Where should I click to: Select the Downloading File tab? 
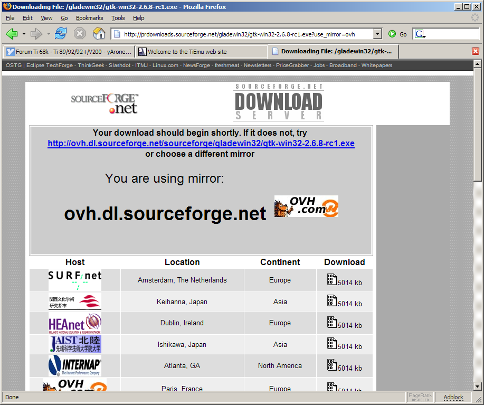coord(334,51)
